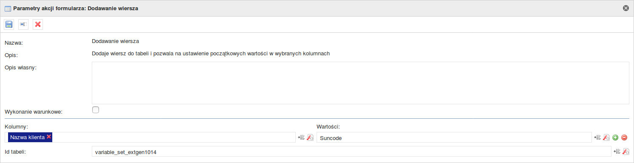
Task: Open variable list icon for Wartości field
Action: tap(597, 137)
